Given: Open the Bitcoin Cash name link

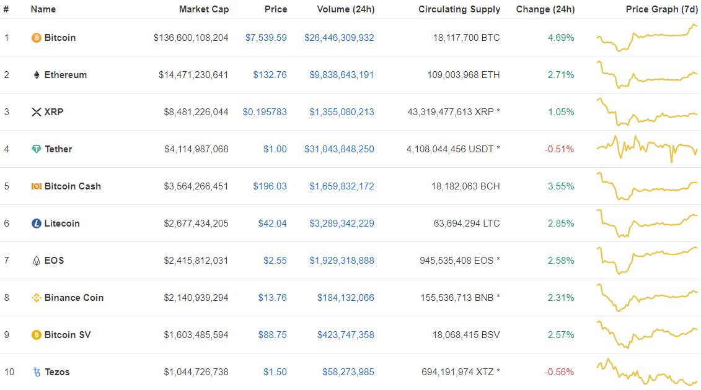Looking at the screenshot, I should 73,186.
